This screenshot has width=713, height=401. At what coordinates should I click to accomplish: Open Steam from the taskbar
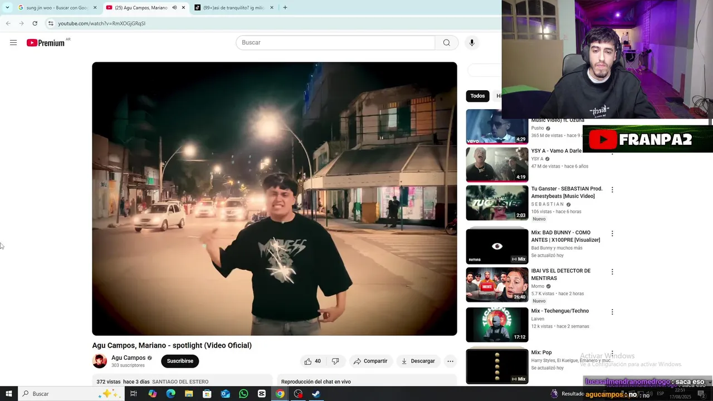click(x=316, y=394)
